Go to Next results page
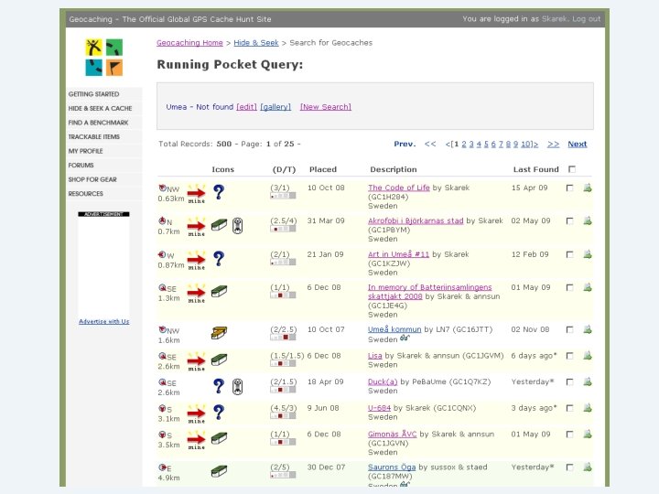Viewport: 659px width, 494px height. point(578,145)
